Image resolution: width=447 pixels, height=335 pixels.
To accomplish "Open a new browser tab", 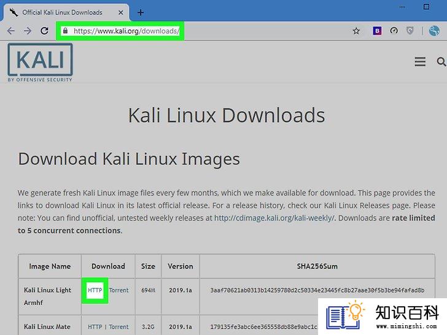I will click(141, 12).
